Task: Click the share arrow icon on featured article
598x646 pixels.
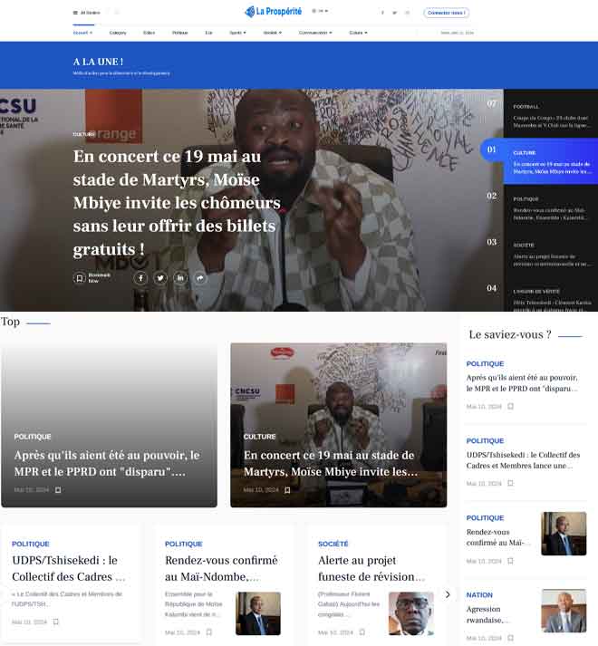Action: click(x=200, y=278)
